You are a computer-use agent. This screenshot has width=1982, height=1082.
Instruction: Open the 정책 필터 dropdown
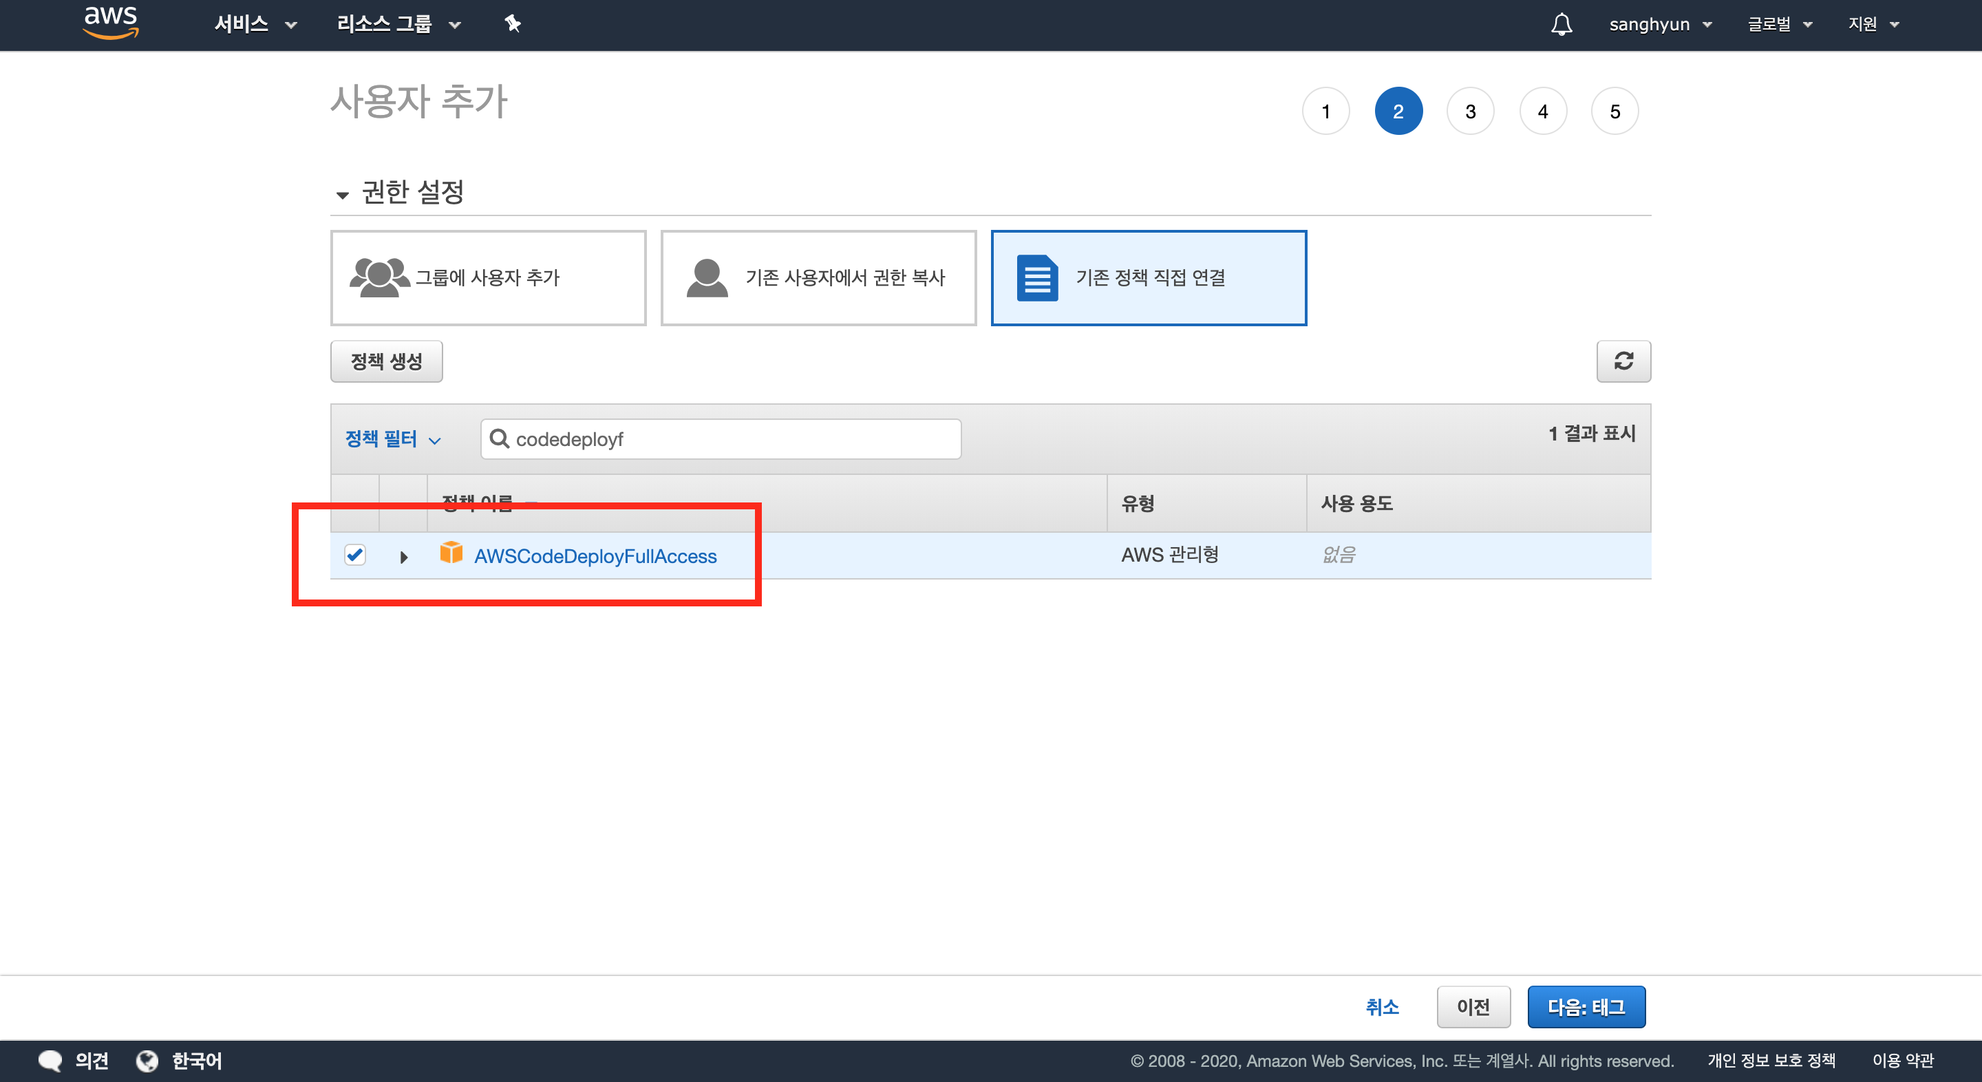tap(392, 438)
